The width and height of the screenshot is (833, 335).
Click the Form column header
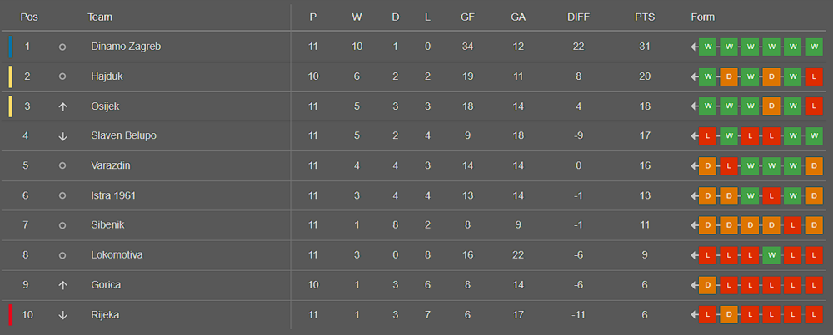(702, 17)
